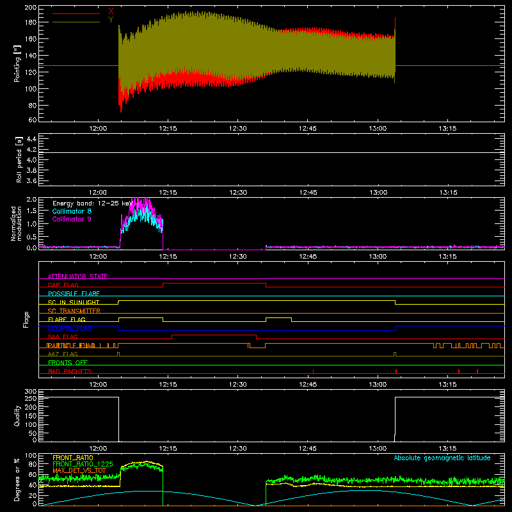Click the '200' value on Pointing axis
Screen dimensions: 512x512
pyautogui.click(x=31, y=7)
